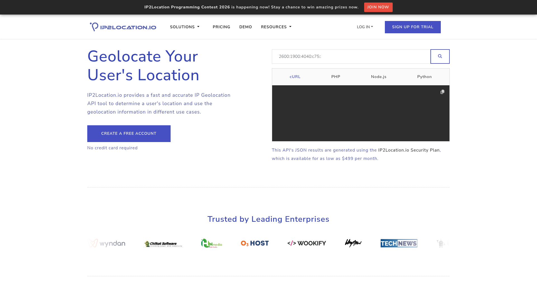Click the Join Now contest button
Viewport: 537px width, 302px height.
point(378,7)
